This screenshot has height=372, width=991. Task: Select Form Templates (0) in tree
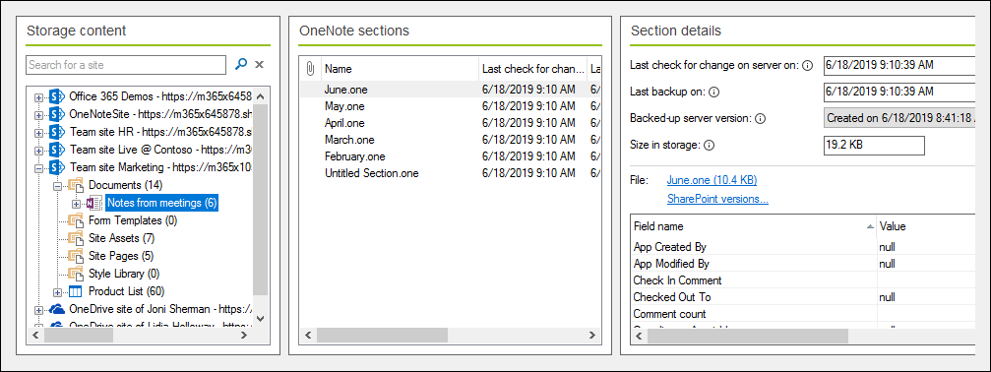tap(133, 221)
